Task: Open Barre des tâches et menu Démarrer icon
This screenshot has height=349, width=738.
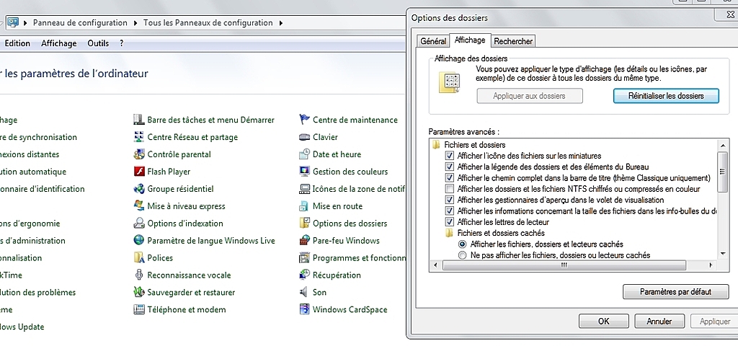Action: coord(139,120)
